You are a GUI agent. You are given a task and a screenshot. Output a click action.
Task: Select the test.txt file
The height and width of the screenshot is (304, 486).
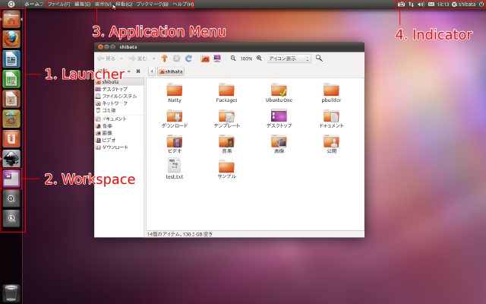click(x=175, y=169)
